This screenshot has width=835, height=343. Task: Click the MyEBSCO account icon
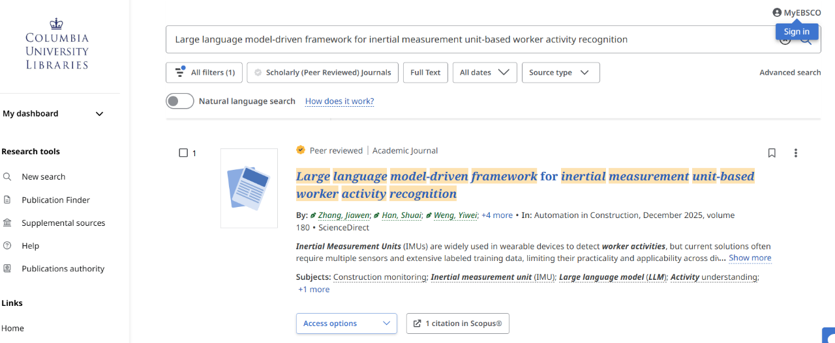click(777, 12)
